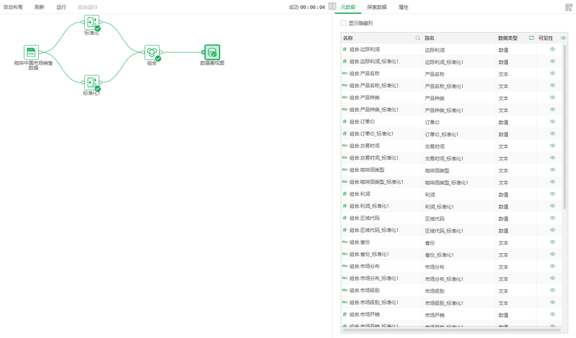576x338 pixels.
Task: Click the data type switch icon
Action: pyautogui.click(x=531, y=37)
